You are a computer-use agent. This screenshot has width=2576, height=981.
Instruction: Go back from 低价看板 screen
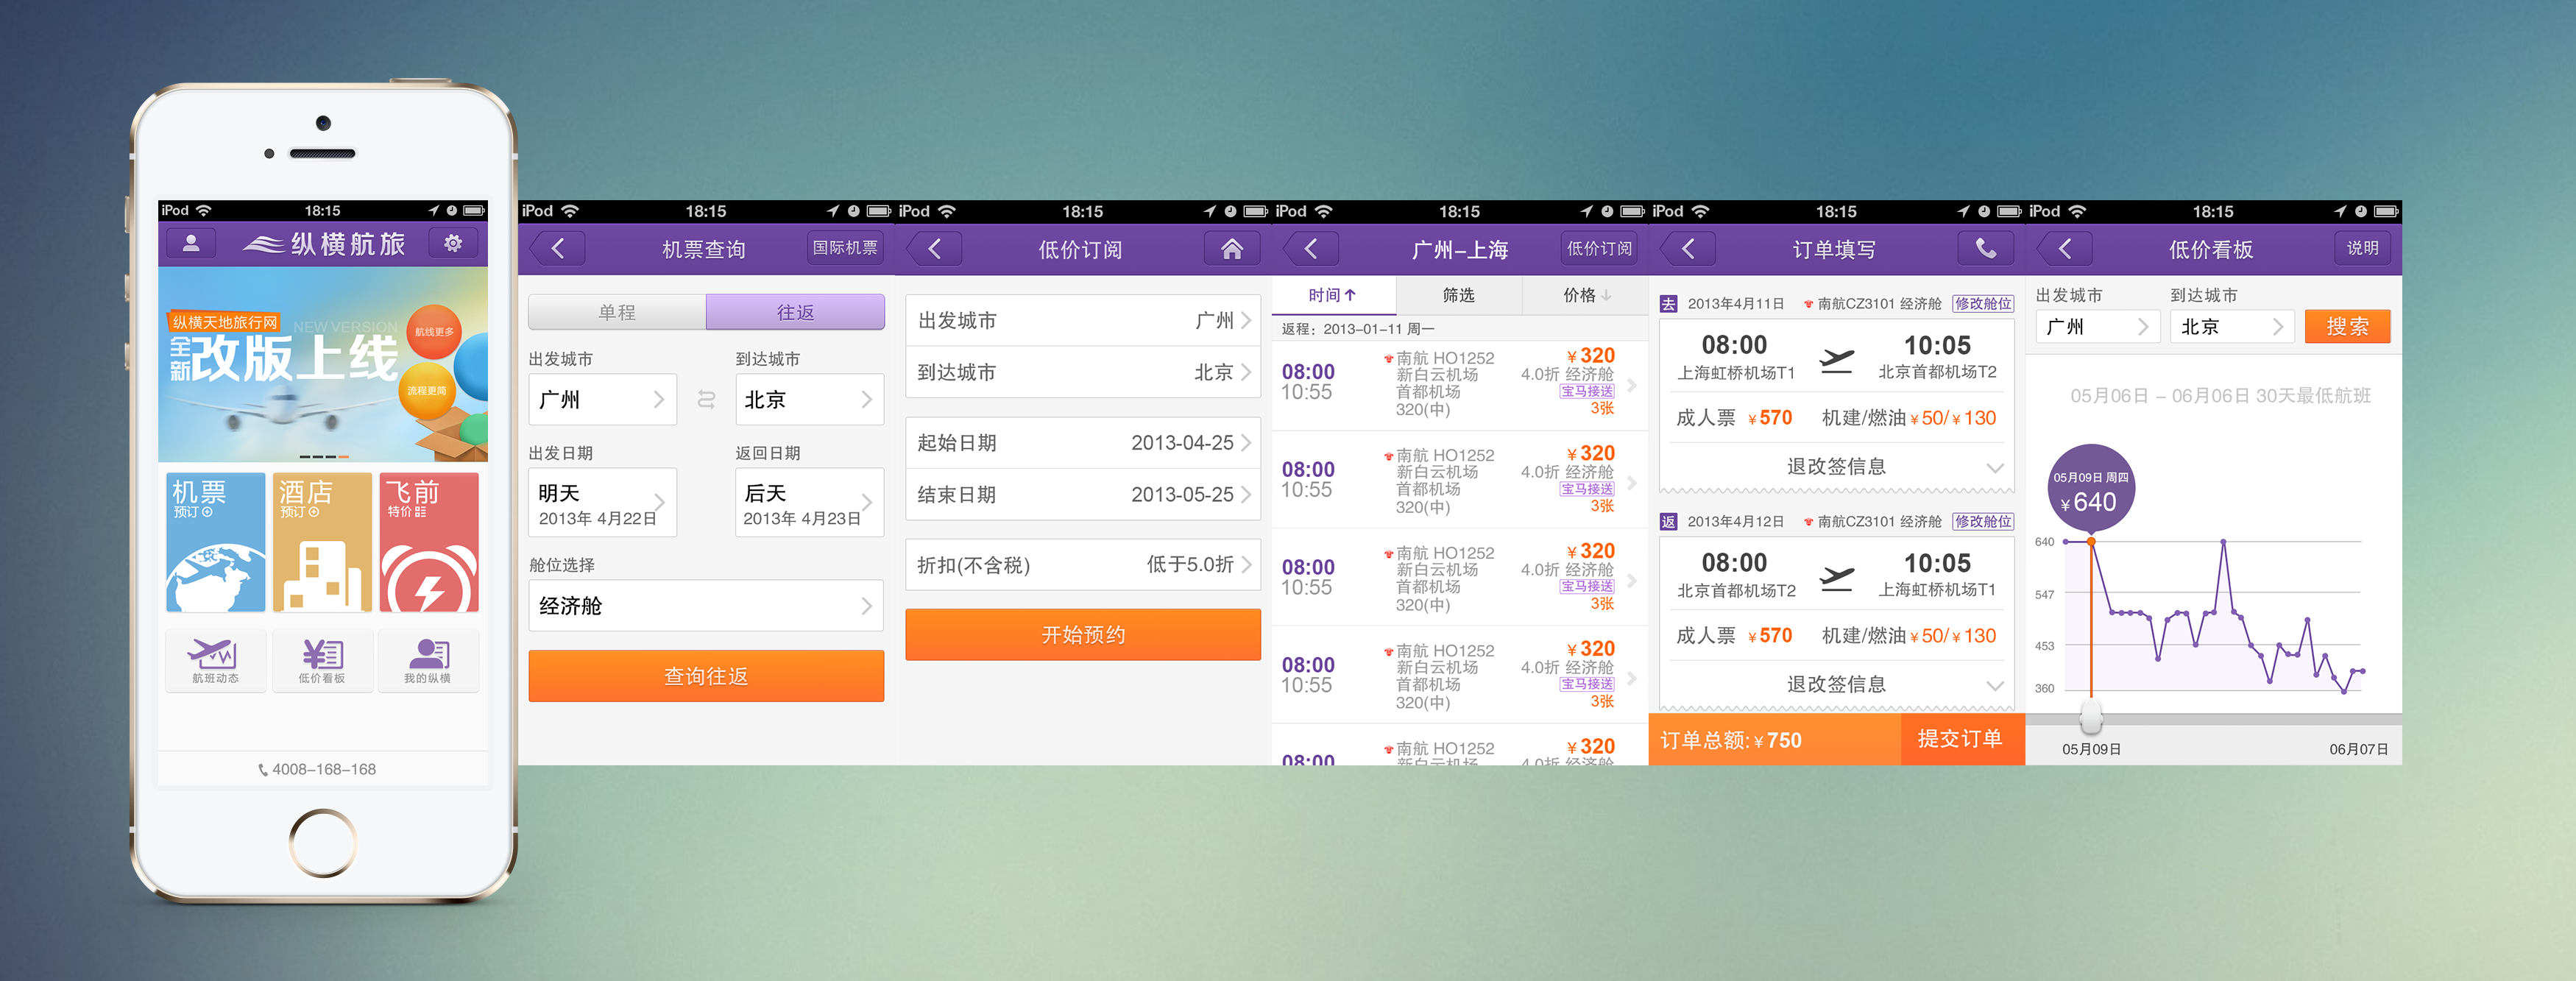2066,248
